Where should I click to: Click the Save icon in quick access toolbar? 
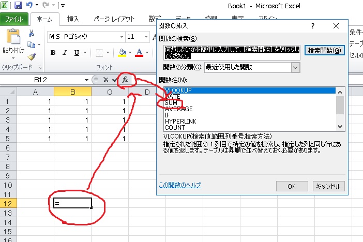pos(18,6)
